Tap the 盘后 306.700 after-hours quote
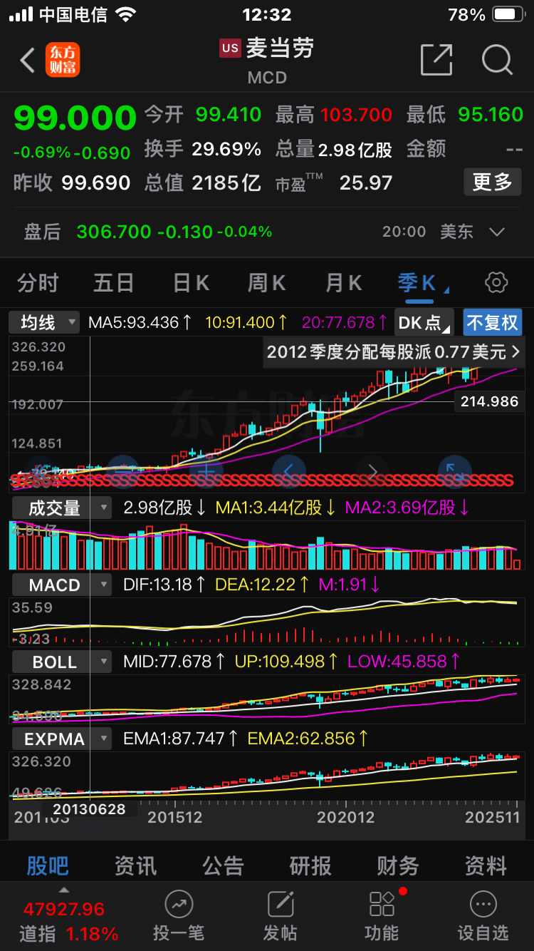Viewport: 534px width, 951px height. [x=149, y=232]
